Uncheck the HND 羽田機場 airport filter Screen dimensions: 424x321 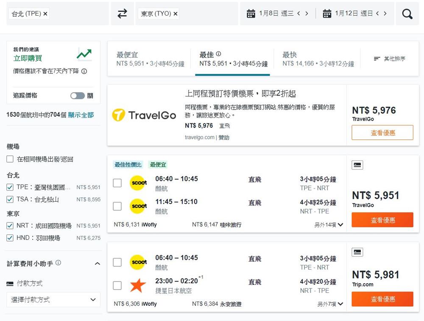pos(10,238)
